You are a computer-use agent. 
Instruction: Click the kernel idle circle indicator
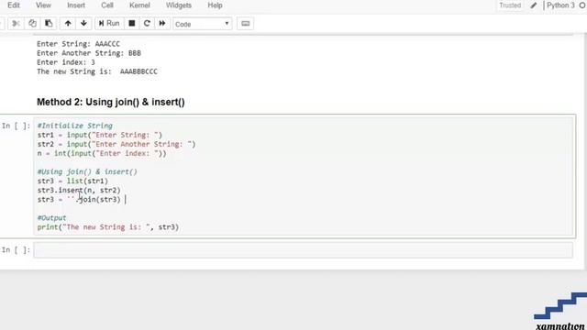[583, 5]
